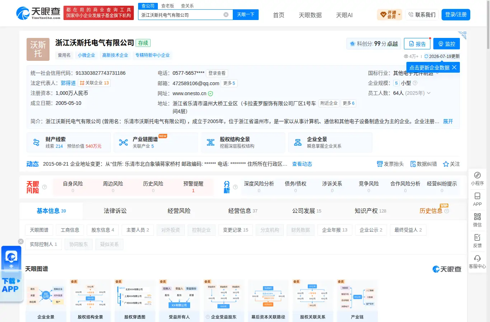Switch to the 查老板 search tab
This screenshot has height=322, width=490.
(x=168, y=6)
